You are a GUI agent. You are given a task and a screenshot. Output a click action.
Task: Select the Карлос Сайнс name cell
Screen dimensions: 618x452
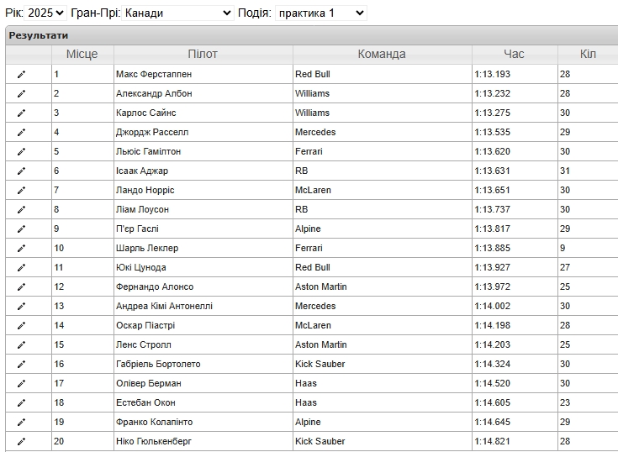point(203,113)
